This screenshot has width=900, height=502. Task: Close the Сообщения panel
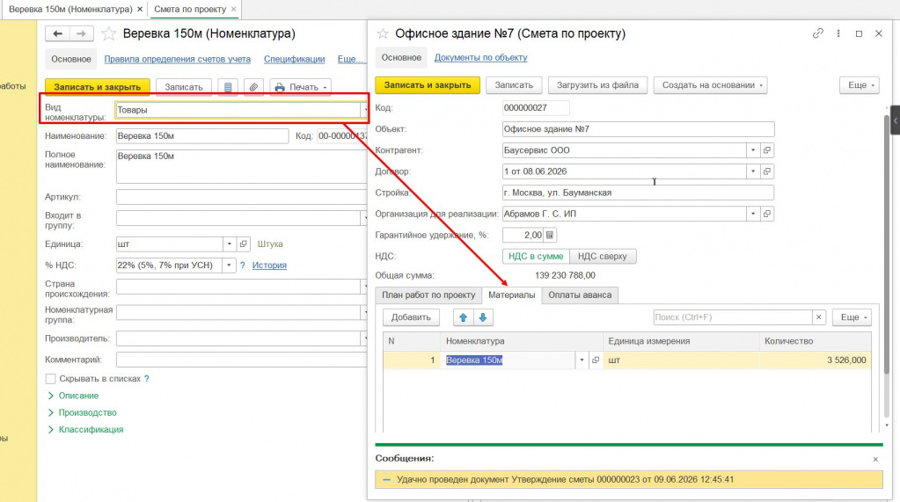coord(875,459)
